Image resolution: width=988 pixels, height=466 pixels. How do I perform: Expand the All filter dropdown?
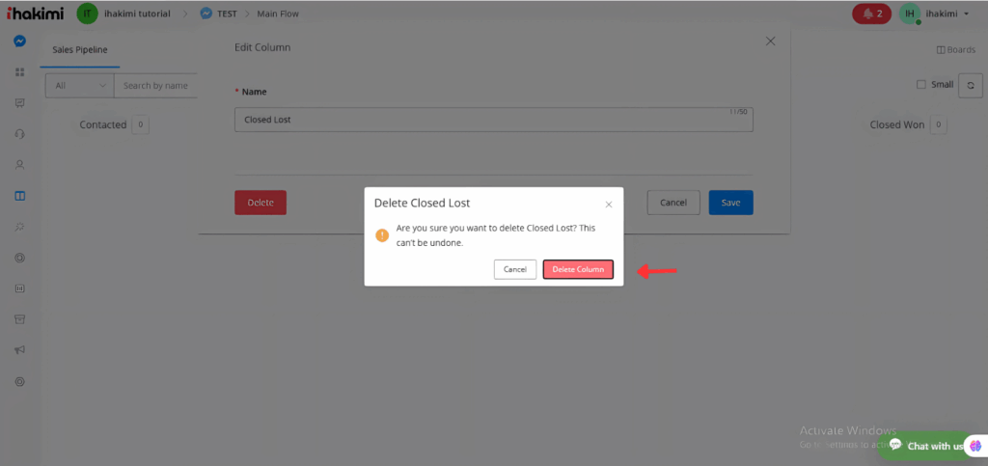click(x=79, y=86)
